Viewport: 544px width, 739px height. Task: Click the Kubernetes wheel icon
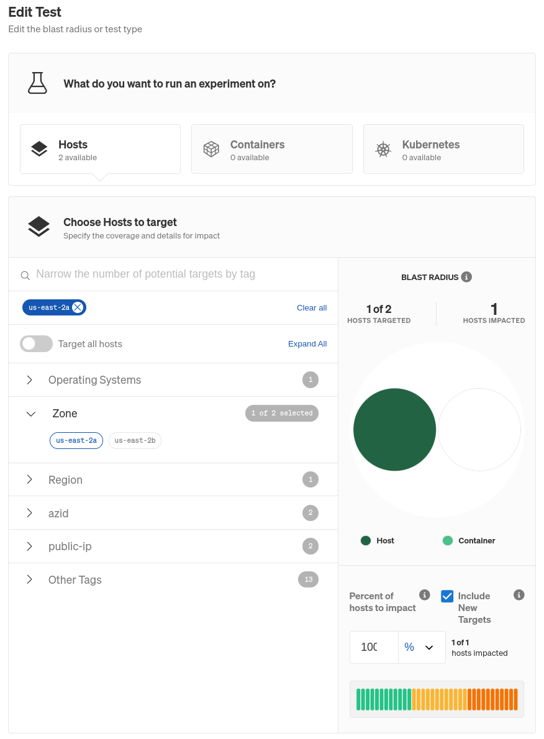(x=383, y=149)
